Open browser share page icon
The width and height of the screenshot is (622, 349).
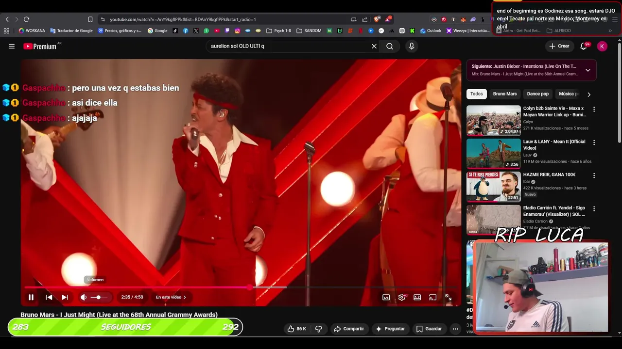(365, 19)
